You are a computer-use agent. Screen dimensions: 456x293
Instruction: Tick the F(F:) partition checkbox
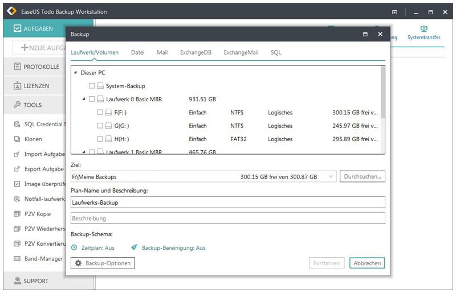click(100, 113)
